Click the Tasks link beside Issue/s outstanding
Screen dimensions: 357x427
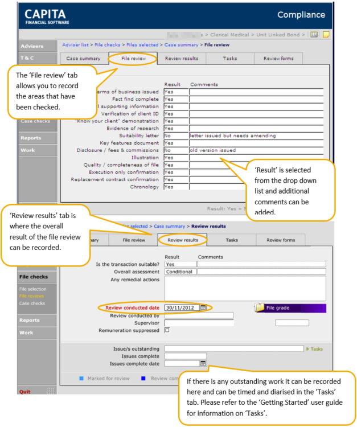coord(317,349)
